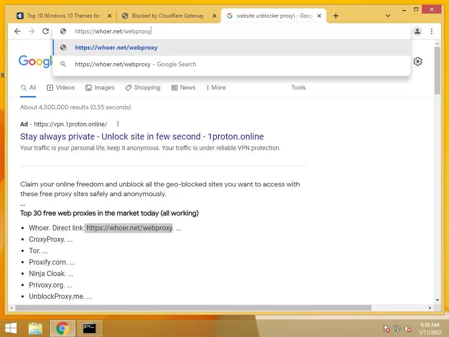Viewport: 449px width, 337px height.
Task: Expand the tab search chevron
Action: coord(388,16)
